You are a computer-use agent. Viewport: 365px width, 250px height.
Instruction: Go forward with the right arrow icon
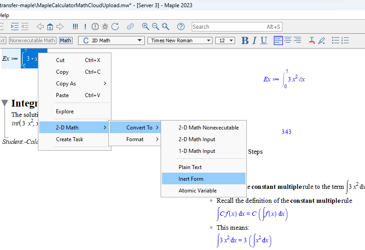click(60, 27)
